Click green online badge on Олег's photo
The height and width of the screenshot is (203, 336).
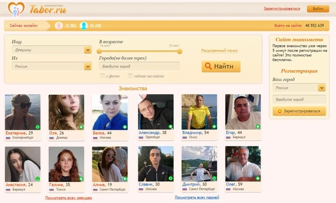point(258,178)
